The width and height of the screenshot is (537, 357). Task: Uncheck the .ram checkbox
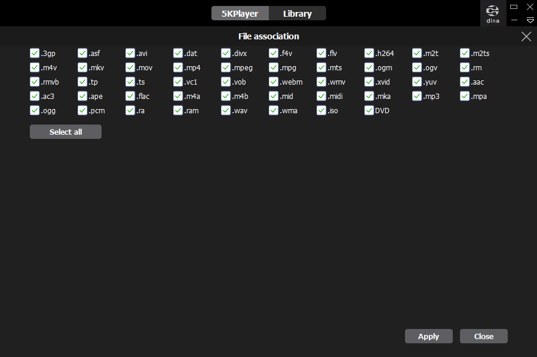coord(178,111)
